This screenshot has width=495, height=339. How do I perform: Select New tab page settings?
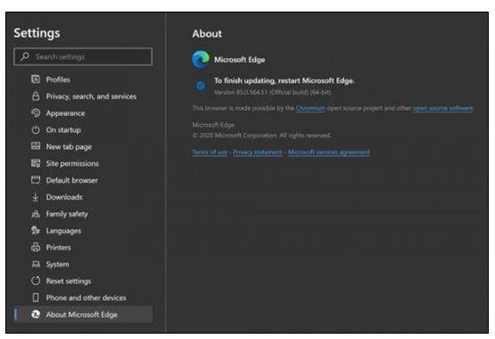click(x=69, y=147)
